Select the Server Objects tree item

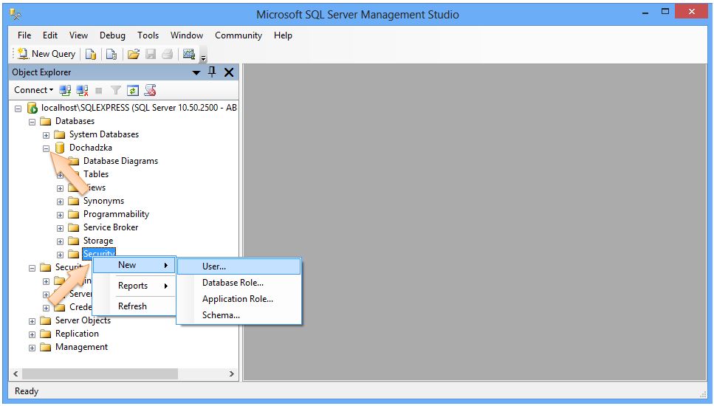coord(83,320)
